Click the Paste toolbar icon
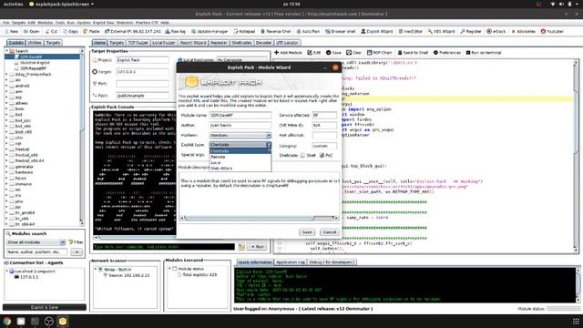 point(91,32)
